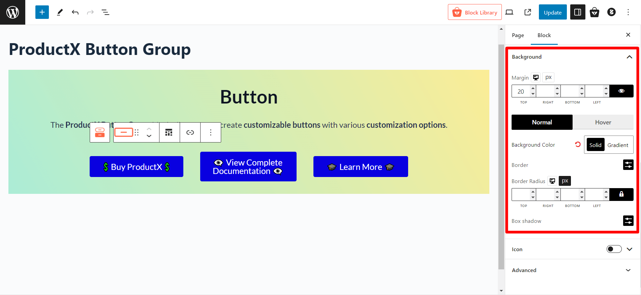This screenshot has height=295, width=641.
Task: Toggle the eye icon in Margin controls
Action: tap(621, 91)
